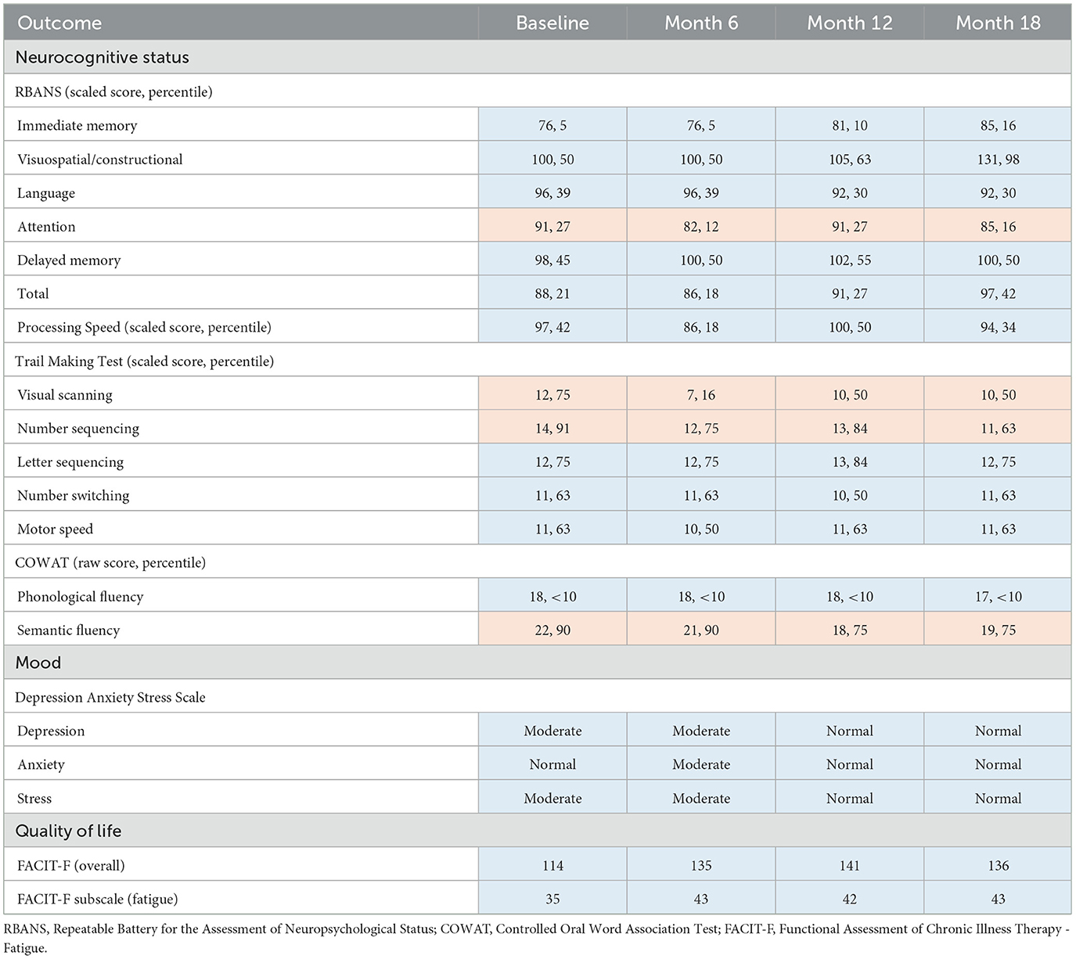Click the Phonological fluency row label
The image size is (1076, 959).
81,597
